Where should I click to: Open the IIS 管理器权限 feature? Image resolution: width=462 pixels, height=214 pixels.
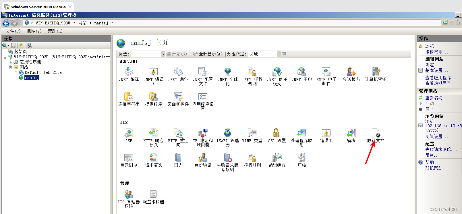(129, 199)
